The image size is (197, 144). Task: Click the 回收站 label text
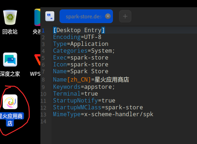click(x=10, y=32)
